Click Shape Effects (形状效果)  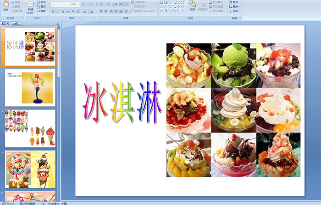point(216,11)
